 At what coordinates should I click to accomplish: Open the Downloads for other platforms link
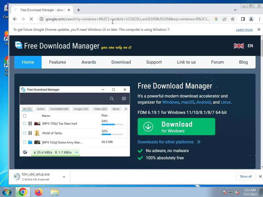(x=169, y=142)
